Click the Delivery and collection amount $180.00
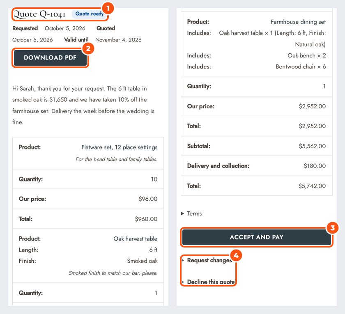Image resolution: width=345 pixels, height=314 pixels. click(x=315, y=166)
